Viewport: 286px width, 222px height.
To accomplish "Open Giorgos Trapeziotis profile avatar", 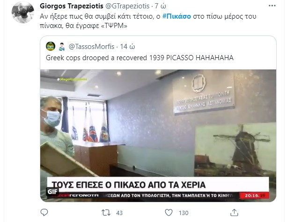I will (x=23, y=12).
